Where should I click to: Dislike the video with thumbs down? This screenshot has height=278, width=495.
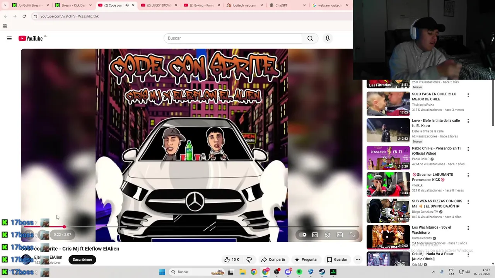click(249, 259)
